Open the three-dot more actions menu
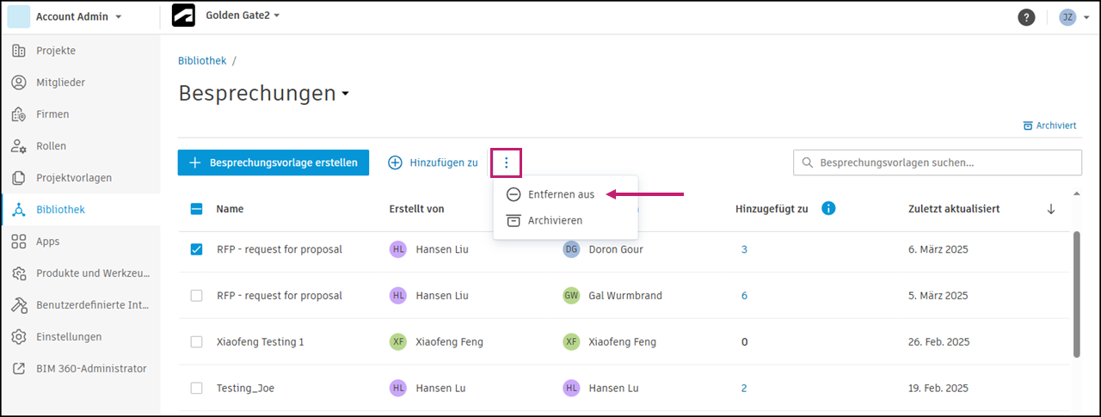This screenshot has width=1101, height=417. [507, 163]
